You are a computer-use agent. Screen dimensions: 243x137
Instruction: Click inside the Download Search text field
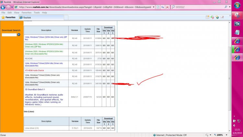pos(9,34)
